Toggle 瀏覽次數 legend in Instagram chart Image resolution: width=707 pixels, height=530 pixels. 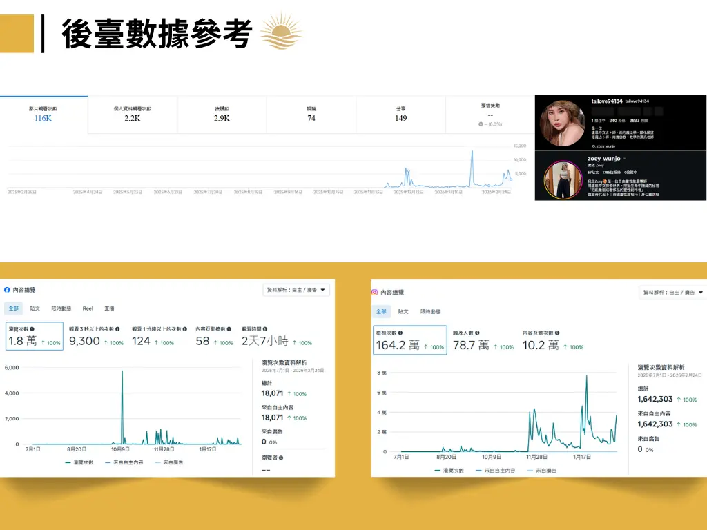click(449, 470)
